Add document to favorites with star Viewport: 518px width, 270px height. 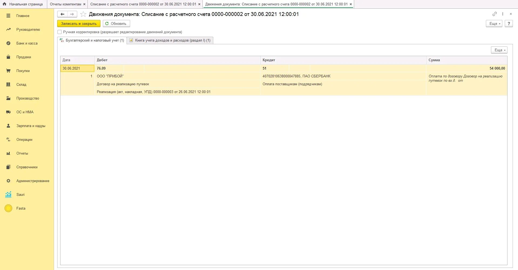coord(83,14)
